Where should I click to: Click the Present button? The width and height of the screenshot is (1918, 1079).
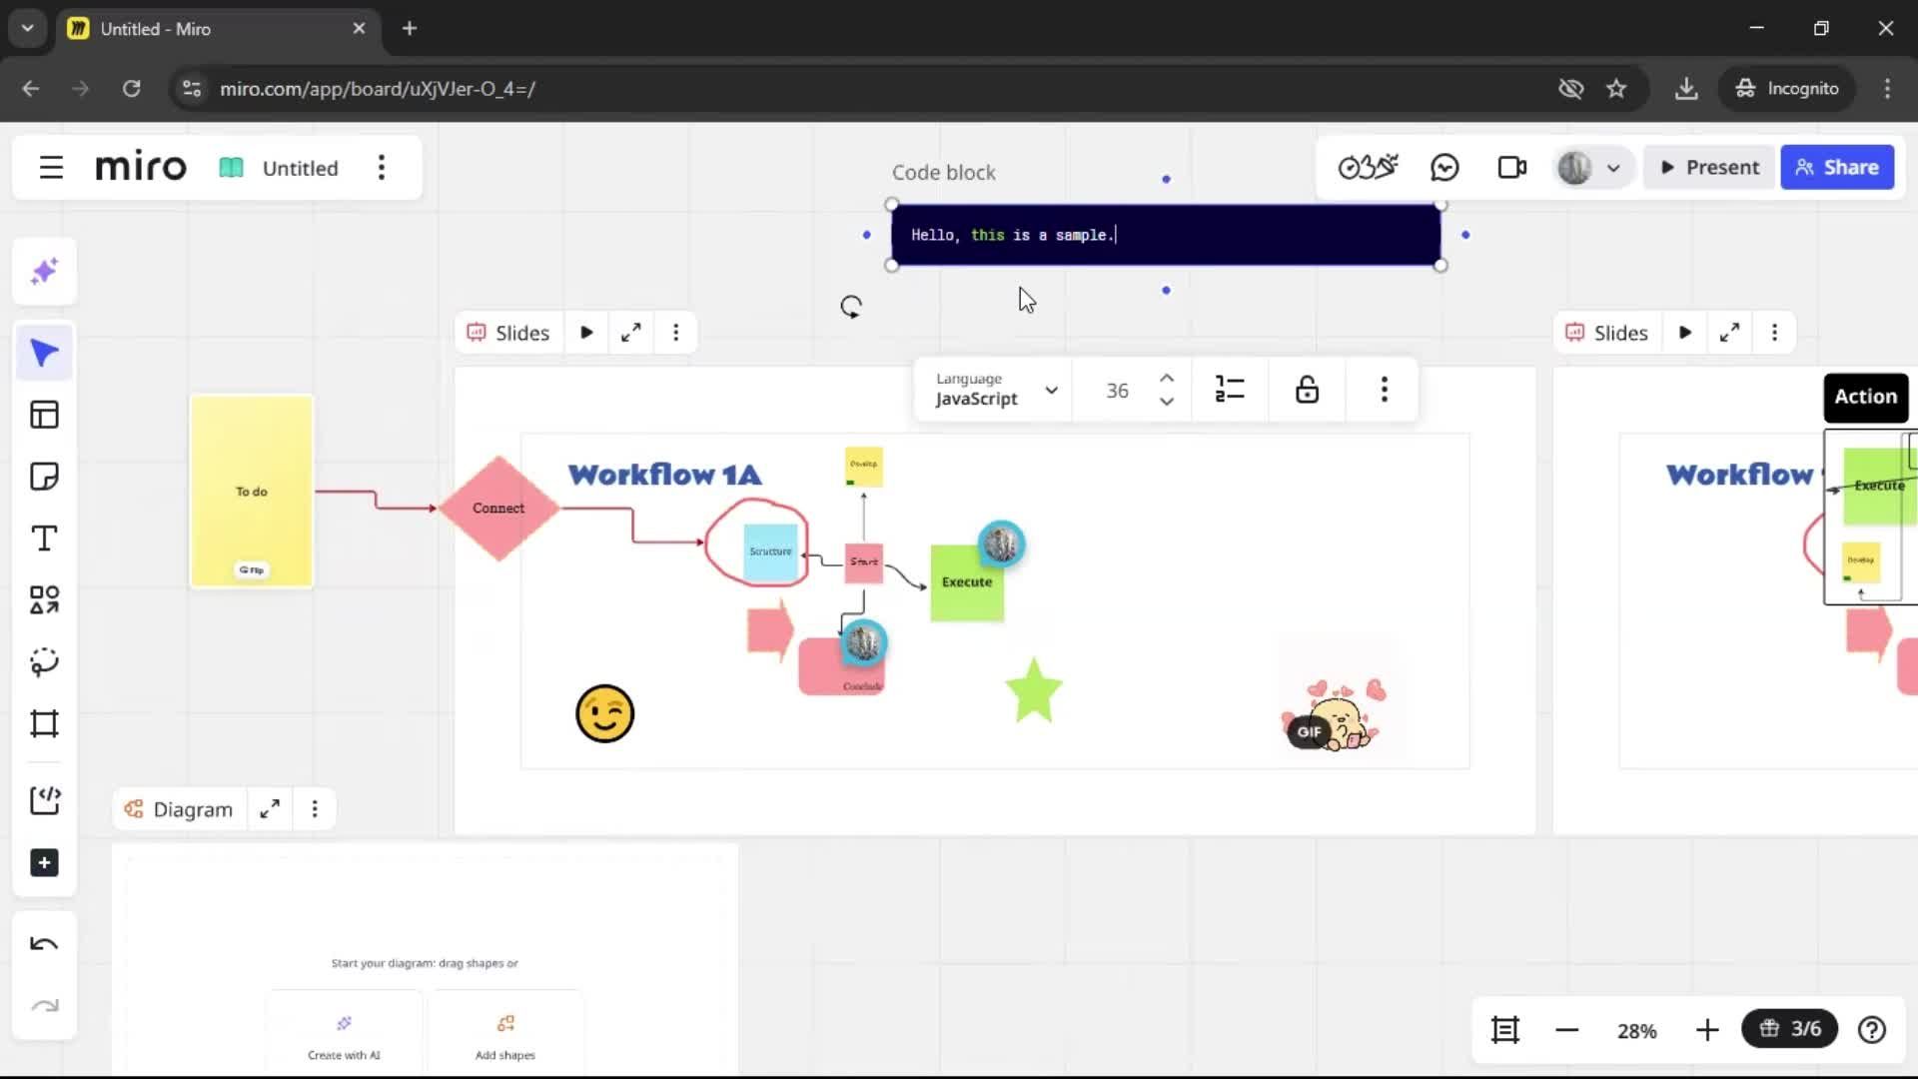[x=1710, y=167]
